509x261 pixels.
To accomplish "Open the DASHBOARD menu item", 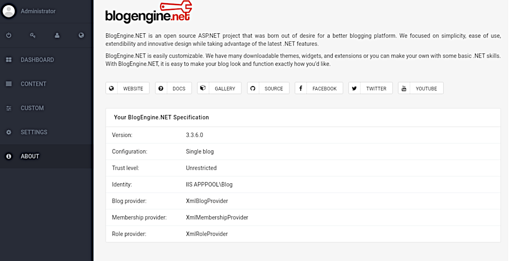I will [x=46, y=60].
